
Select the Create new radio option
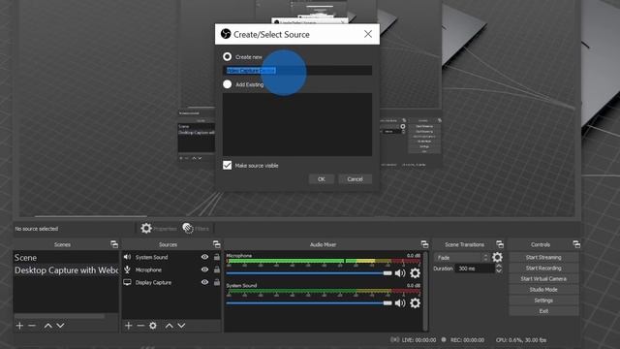click(227, 56)
